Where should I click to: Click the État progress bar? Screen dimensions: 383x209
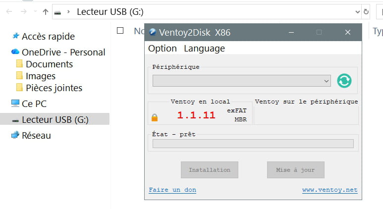pyautogui.click(x=253, y=144)
